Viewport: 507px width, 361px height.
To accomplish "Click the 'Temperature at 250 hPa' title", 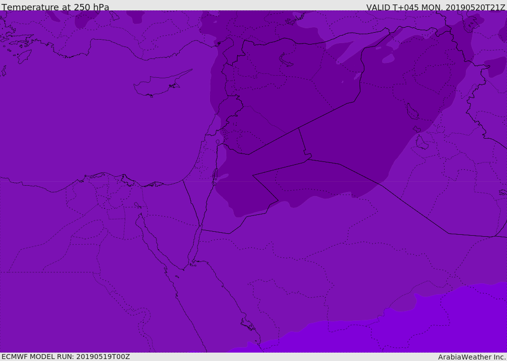I will point(55,7).
